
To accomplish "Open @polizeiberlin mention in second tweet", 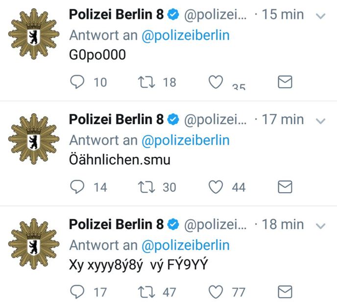I will (x=186, y=140).
